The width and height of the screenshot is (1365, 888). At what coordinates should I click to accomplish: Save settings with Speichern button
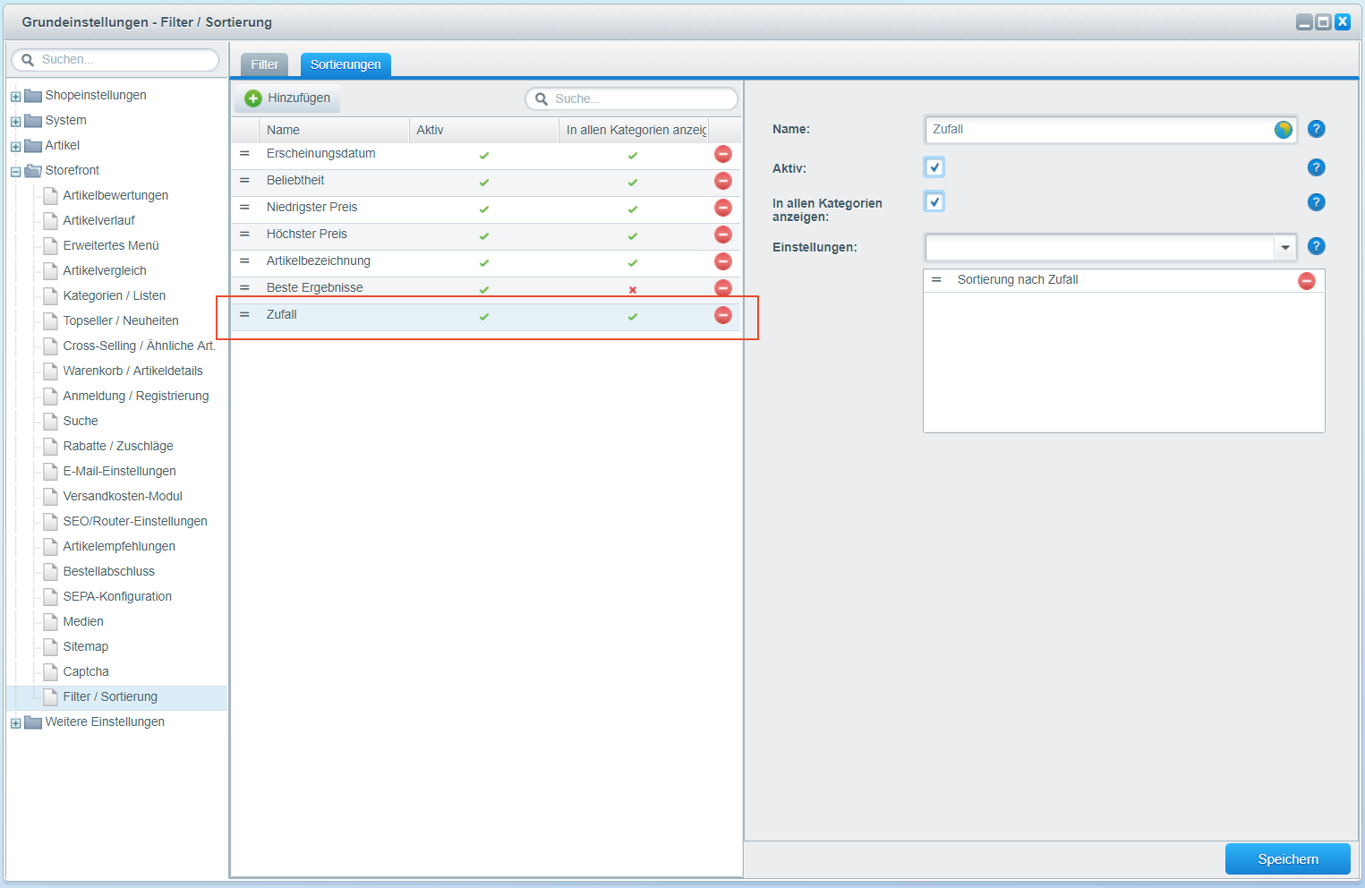[x=1287, y=858]
